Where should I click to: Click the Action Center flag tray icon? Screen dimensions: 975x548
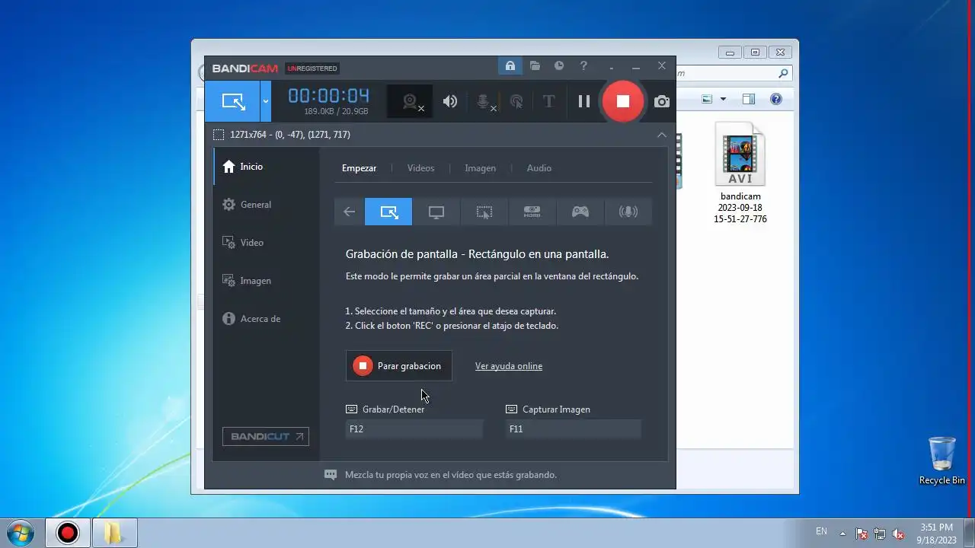coord(862,534)
